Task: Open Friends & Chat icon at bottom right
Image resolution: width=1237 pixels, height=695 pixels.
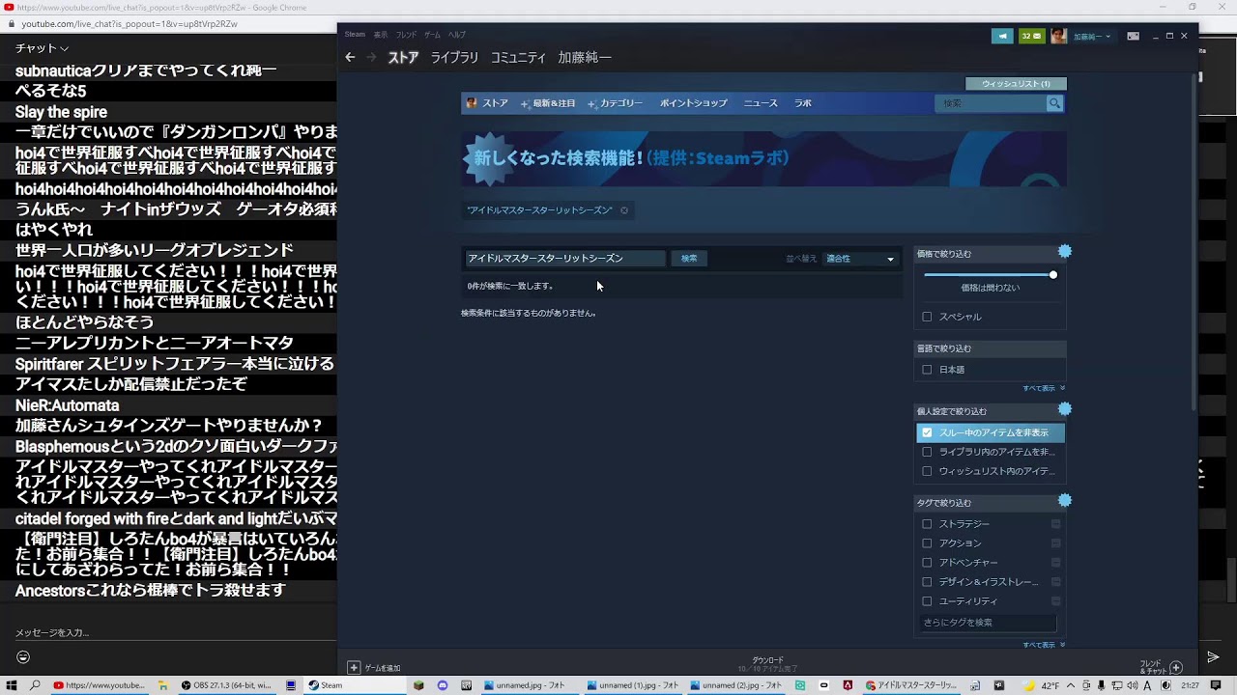Action: coord(1176,667)
